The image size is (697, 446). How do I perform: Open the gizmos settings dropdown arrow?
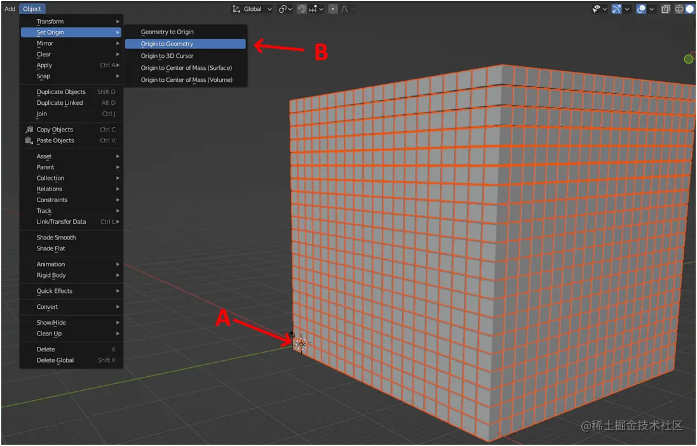626,9
